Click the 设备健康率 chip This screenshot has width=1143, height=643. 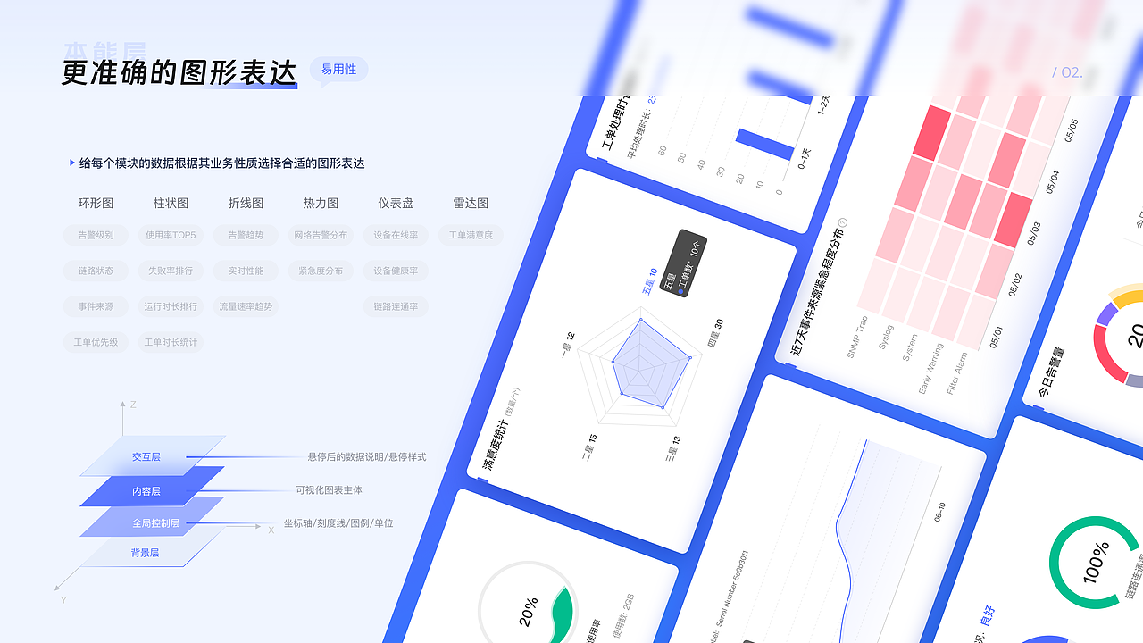click(x=396, y=271)
